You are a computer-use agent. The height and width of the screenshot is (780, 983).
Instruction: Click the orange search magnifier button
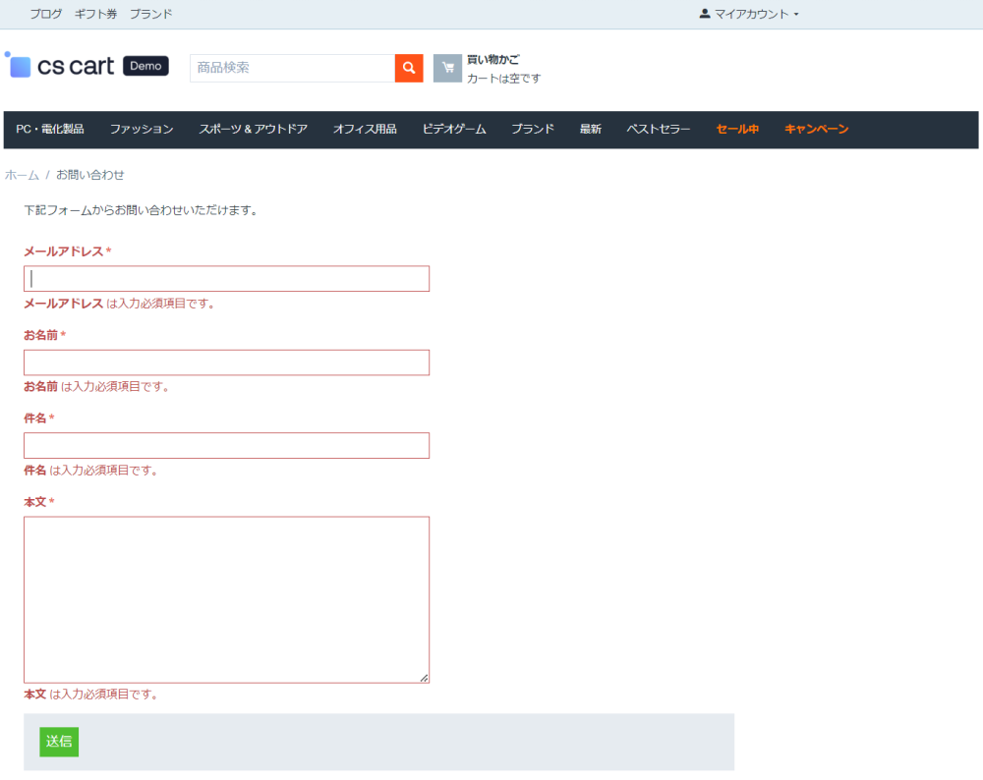point(409,68)
